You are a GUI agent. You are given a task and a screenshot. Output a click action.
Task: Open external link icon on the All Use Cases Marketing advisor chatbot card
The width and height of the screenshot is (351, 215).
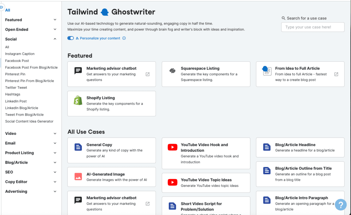[x=147, y=204]
